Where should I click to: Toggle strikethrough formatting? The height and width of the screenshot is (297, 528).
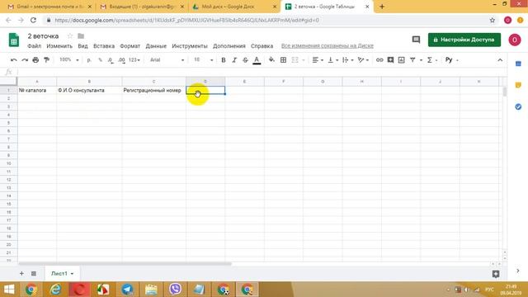(x=245, y=60)
